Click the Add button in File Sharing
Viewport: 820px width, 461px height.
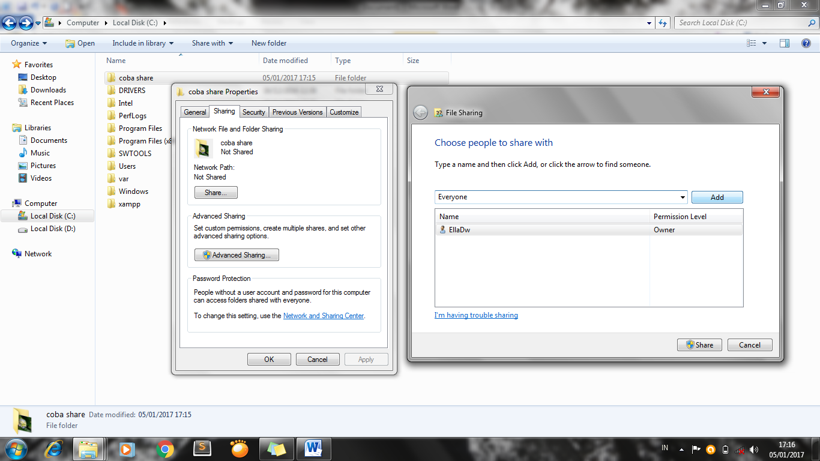tap(717, 197)
